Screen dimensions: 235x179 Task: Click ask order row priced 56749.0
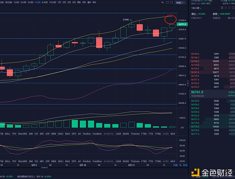211,53
